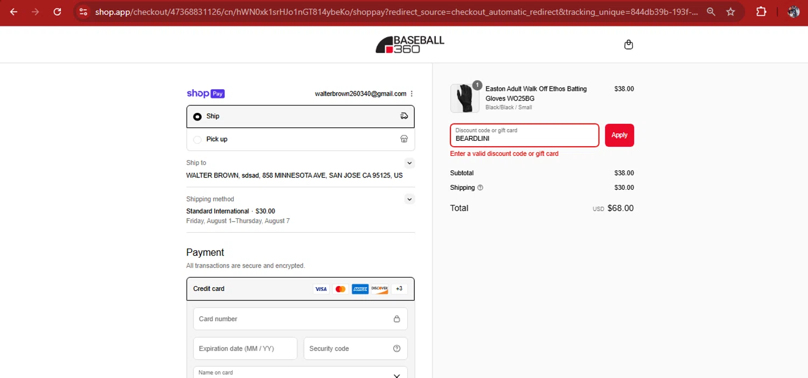
Task: Click the batting gloves product thumbnail
Action: coord(464,98)
